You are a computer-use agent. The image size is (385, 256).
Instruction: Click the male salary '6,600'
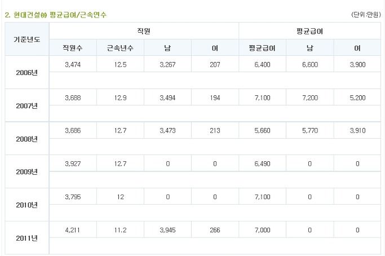[310, 64]
